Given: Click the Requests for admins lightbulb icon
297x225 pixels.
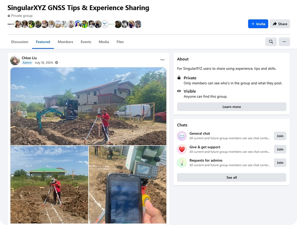Looking at the screenshot, I should [182, 163].
